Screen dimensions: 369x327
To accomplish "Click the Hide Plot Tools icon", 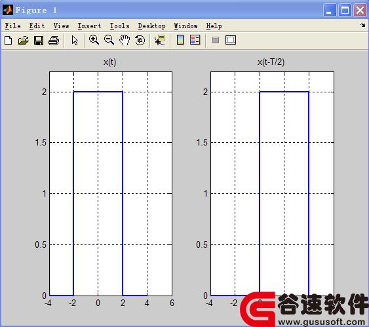I will pos(216,40).
